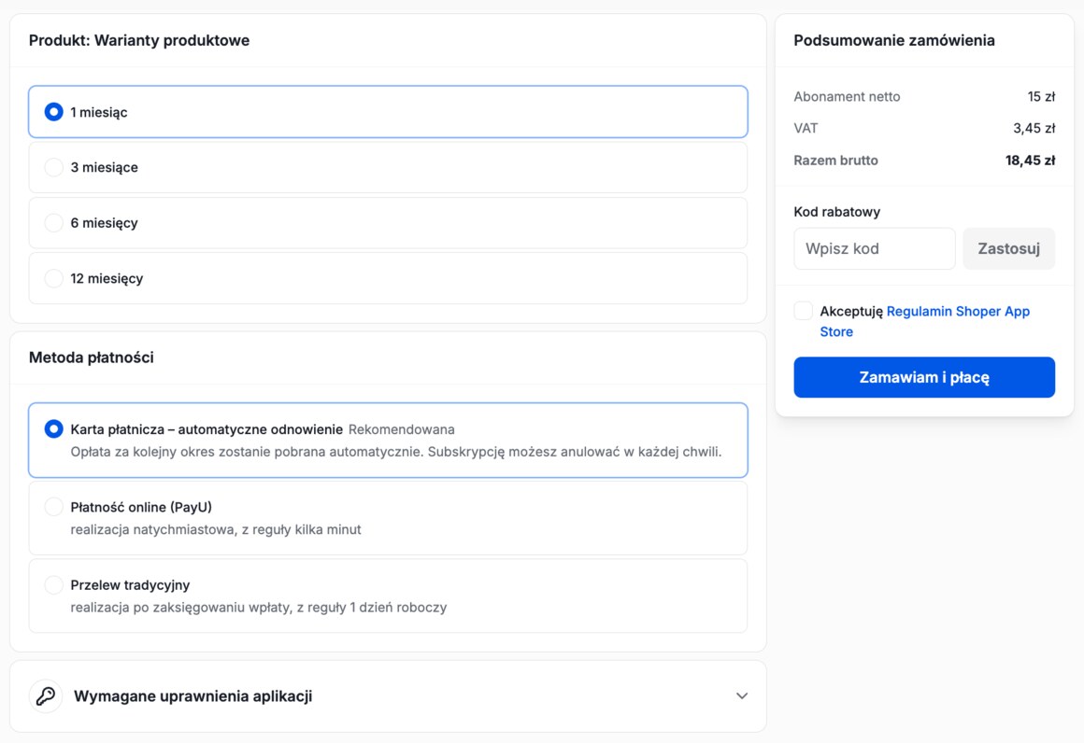The height and width of the screenshot is (743, 1084).
Task: Click the Abonament netto 15 zł value
Action: pyautogui.click(x=1041, y=97)
